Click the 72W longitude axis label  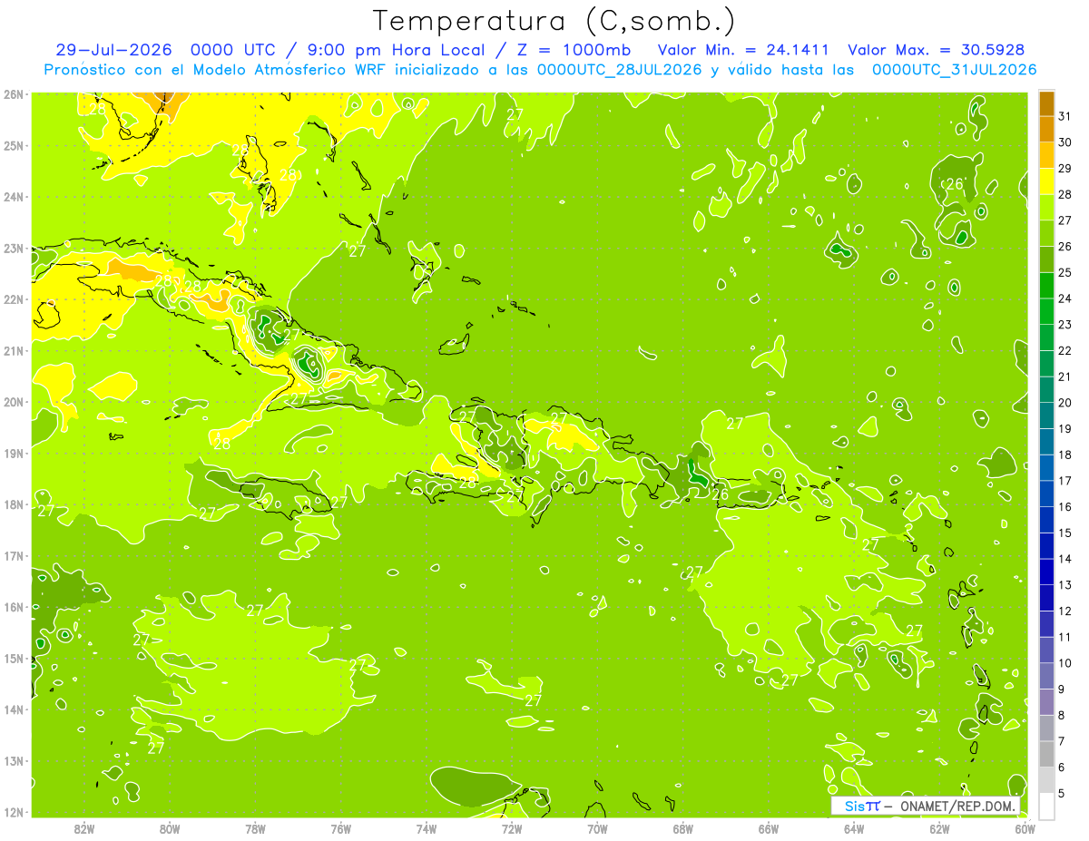coord(512,828)
